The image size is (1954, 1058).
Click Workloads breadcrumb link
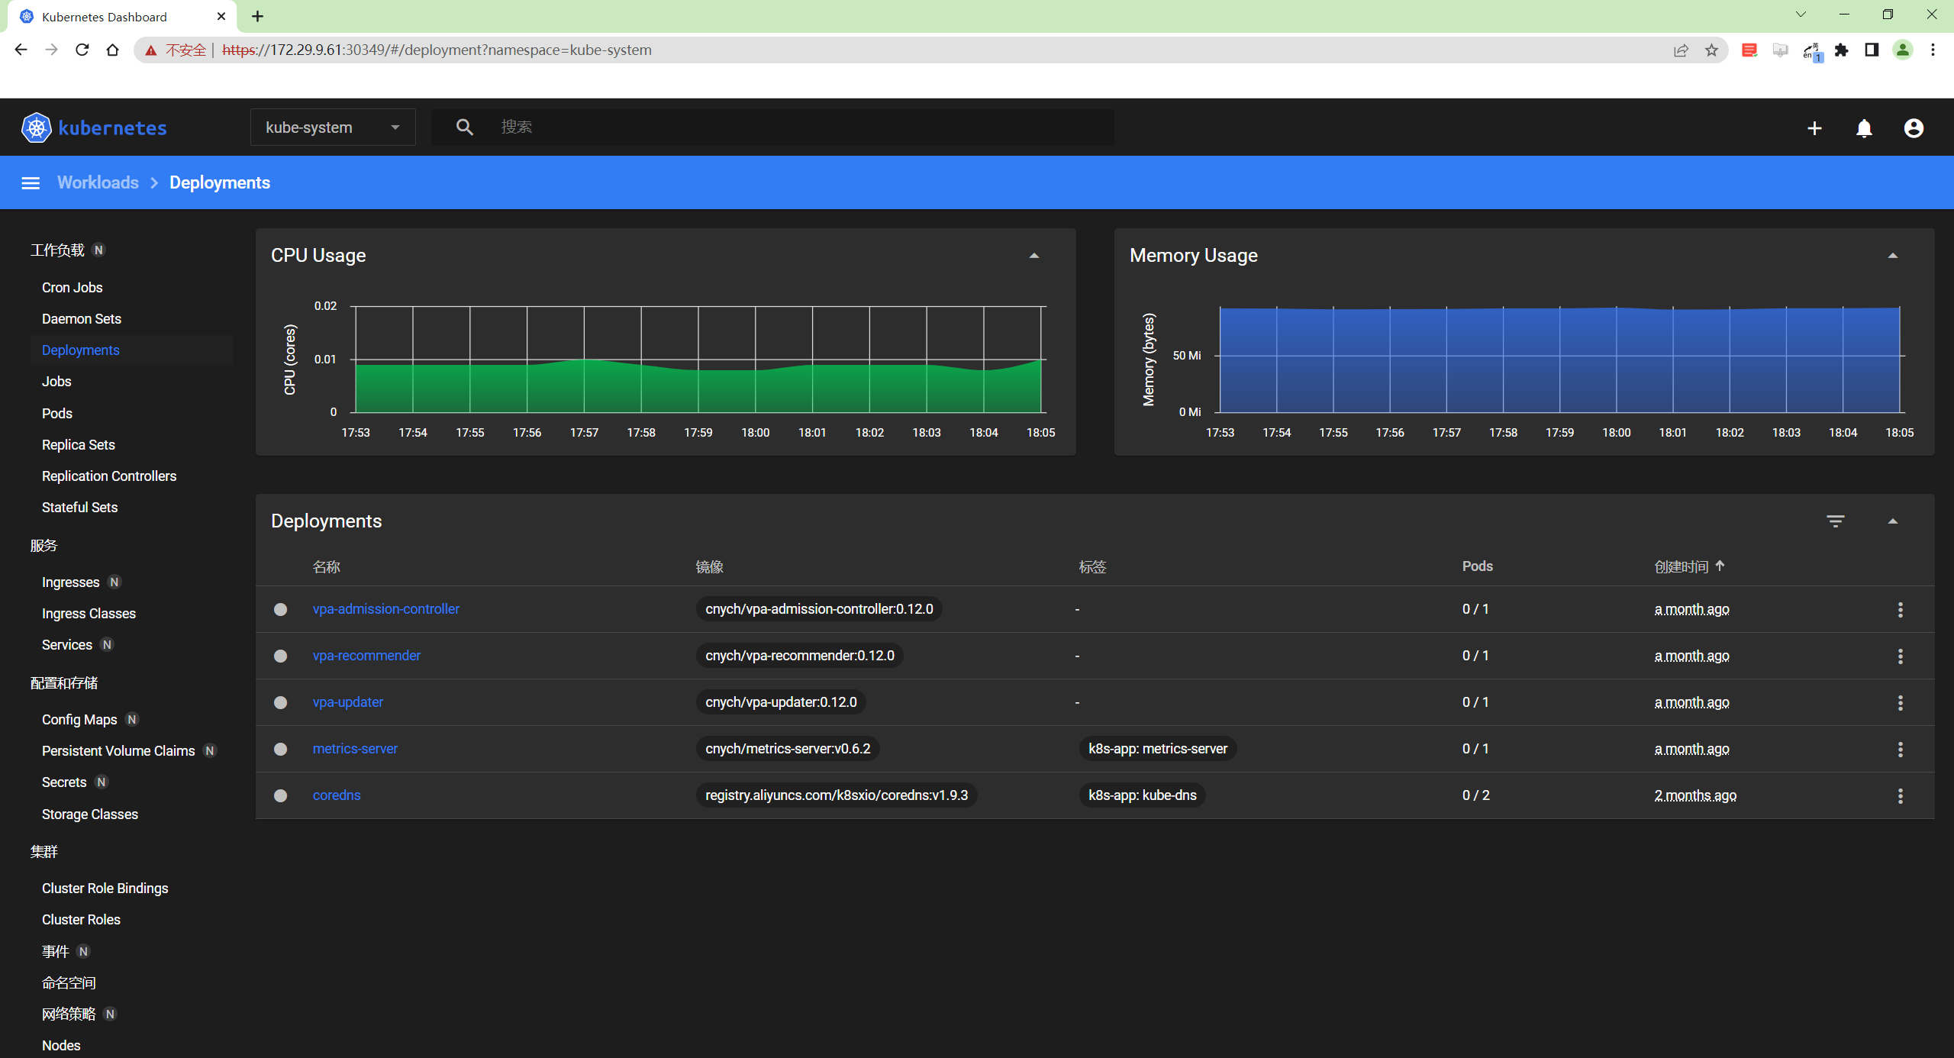[x=98, y=182]
